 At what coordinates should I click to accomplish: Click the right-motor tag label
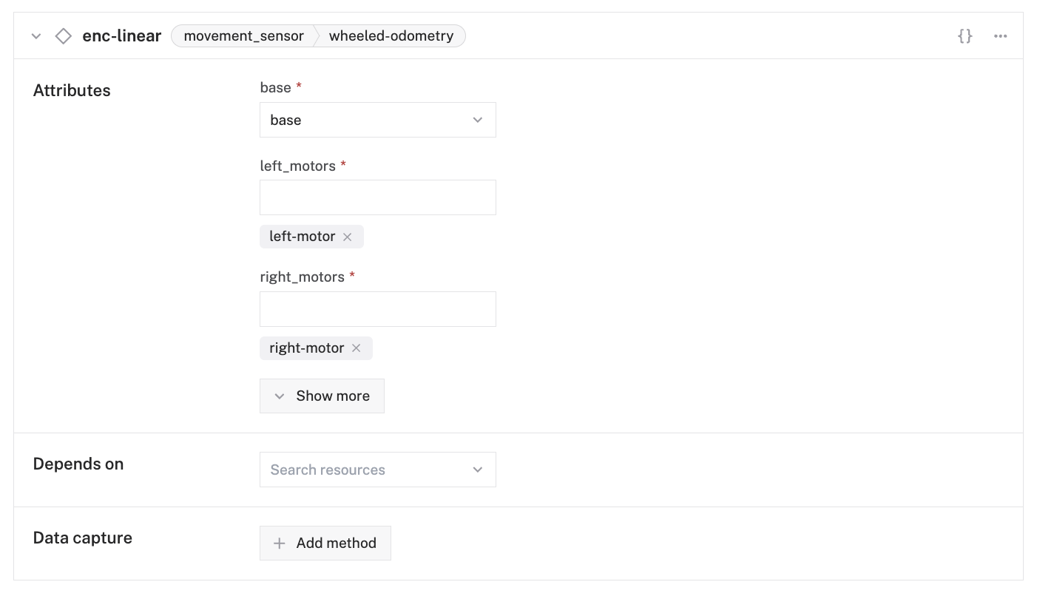pyautogui.click(x=306, y=348)
